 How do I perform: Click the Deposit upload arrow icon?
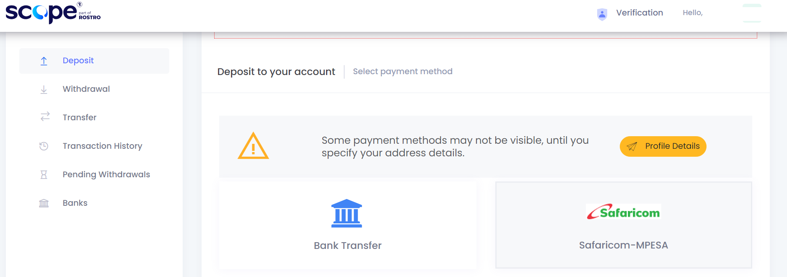point(44,61)
